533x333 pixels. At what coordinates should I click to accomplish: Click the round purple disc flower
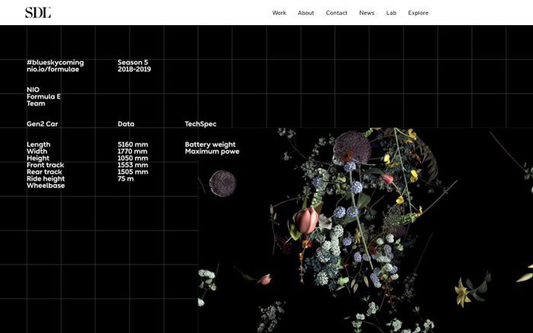pyautogui.click(x=222, y=183)
